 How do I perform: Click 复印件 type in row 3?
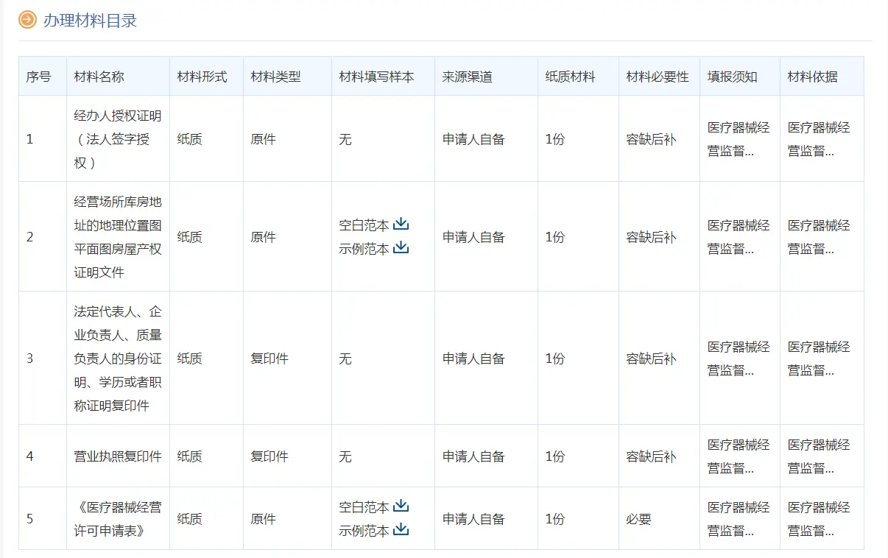coord(269,359)
